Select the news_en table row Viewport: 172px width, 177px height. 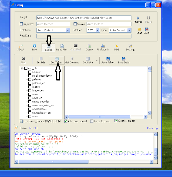point(37,98)
